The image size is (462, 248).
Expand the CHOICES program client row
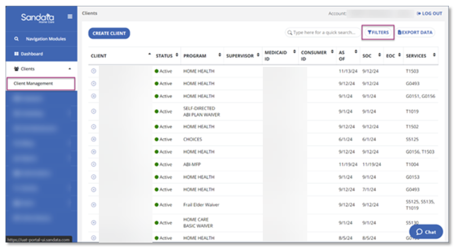tap(94, 139)
